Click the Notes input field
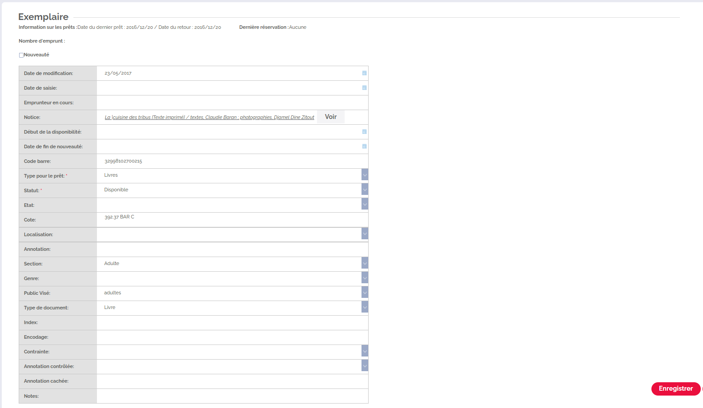This screenshot has width=703, height=408. [232, 396]
